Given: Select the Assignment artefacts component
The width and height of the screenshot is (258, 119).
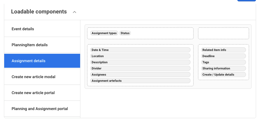Looking at the screenshot, I should (x=140, y=81).
